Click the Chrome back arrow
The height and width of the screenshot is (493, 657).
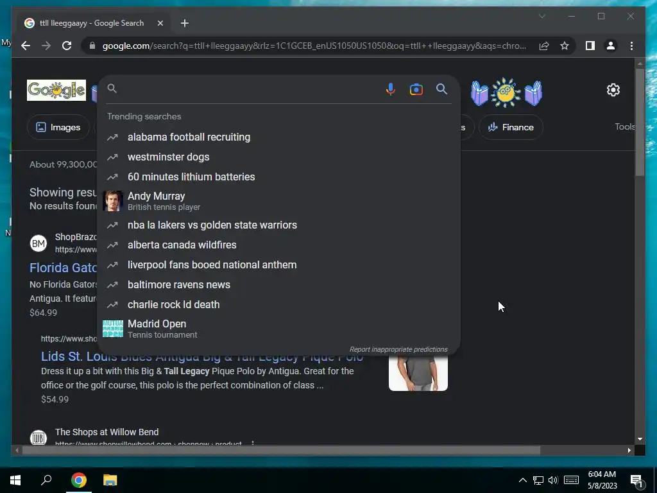tap(26, 46)
